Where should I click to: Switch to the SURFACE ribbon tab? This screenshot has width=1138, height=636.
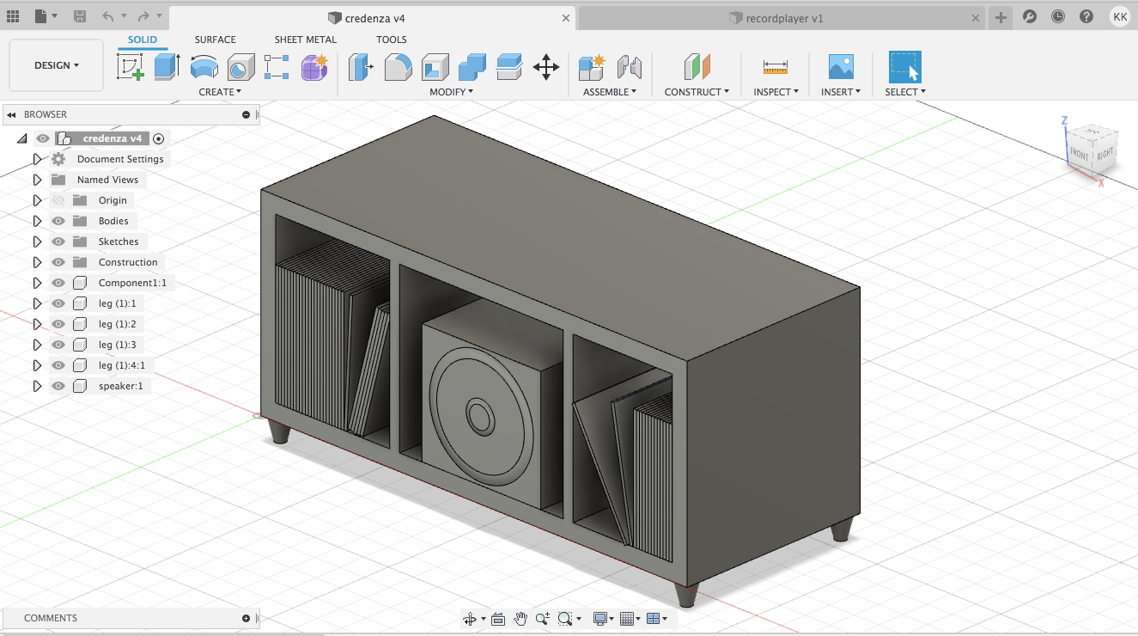[215, 40]
